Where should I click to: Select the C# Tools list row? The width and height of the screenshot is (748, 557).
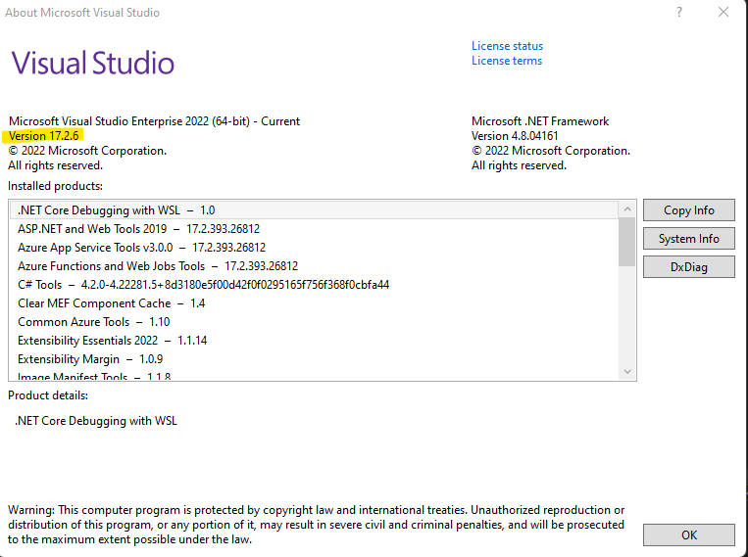(x=314, y=285)
